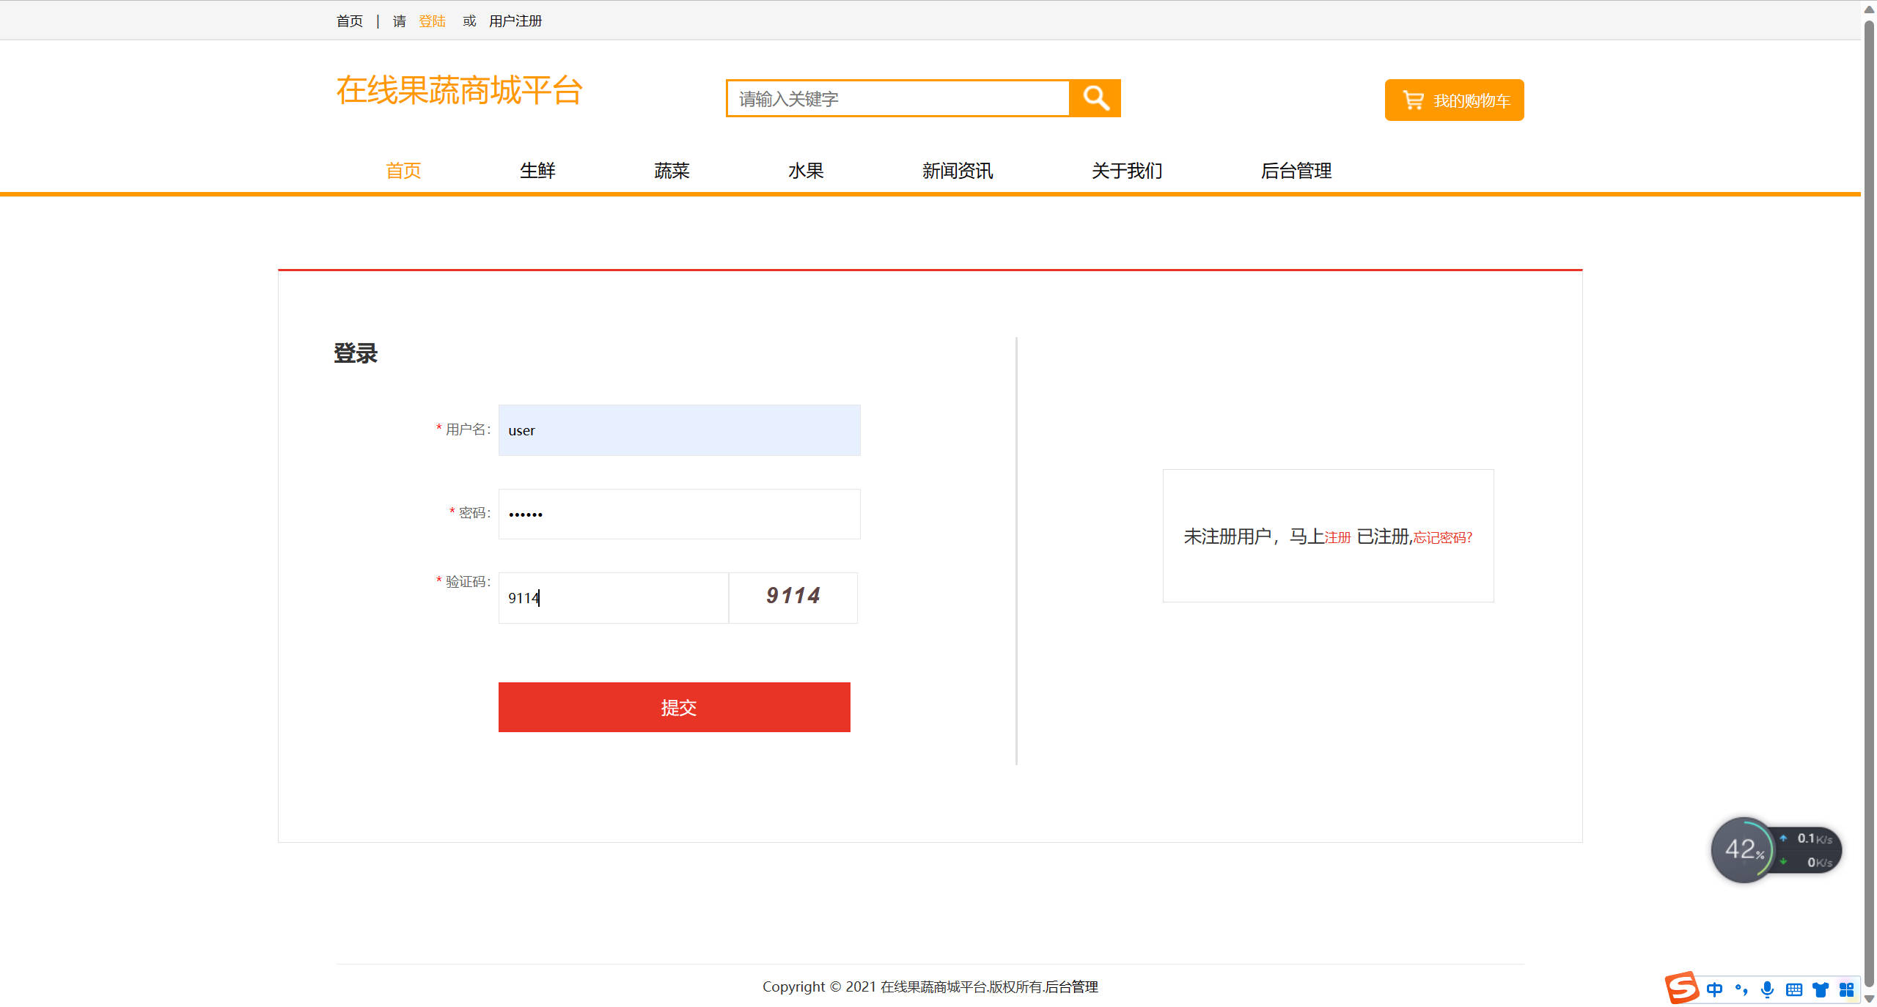Switch to the 生鲜 navigation tab

pos(537,171)
